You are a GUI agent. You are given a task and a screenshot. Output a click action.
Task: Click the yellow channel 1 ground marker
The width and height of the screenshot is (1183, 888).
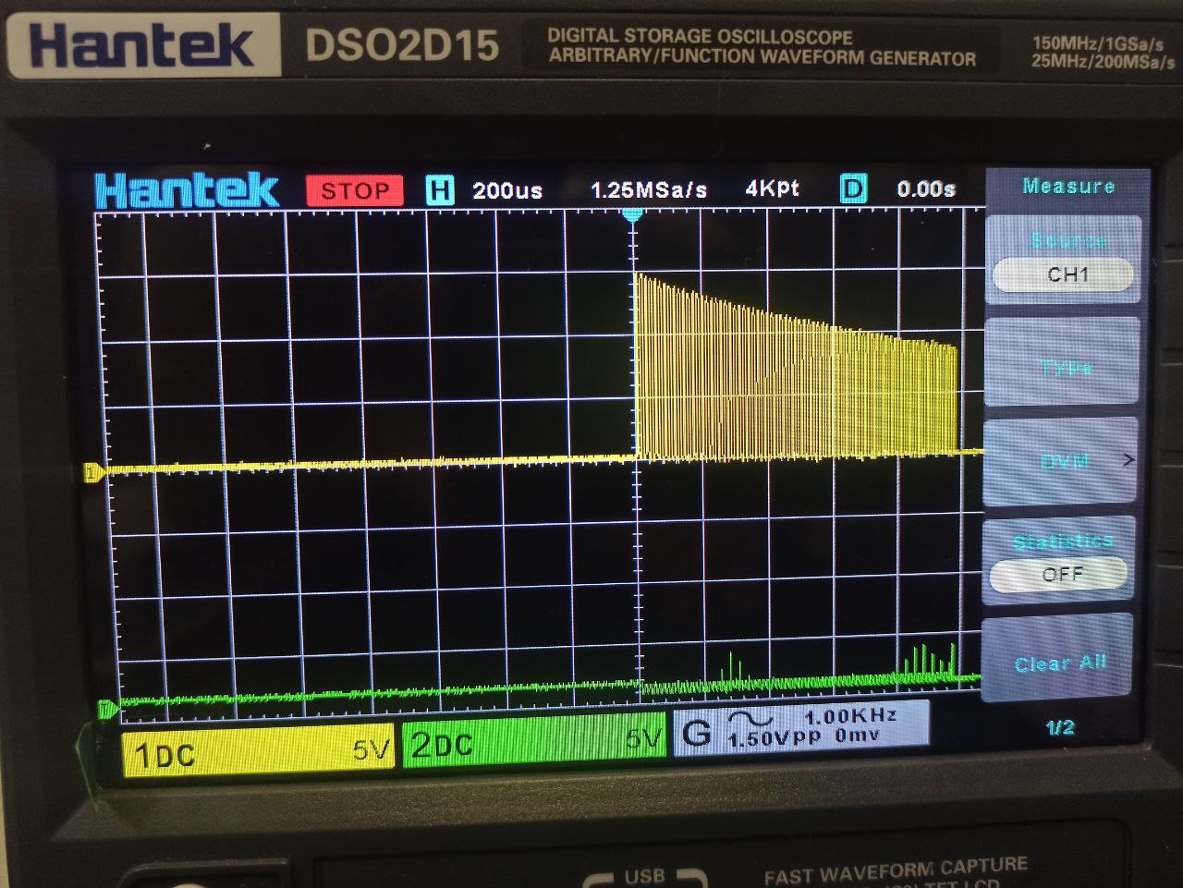(x=93, y=472)
